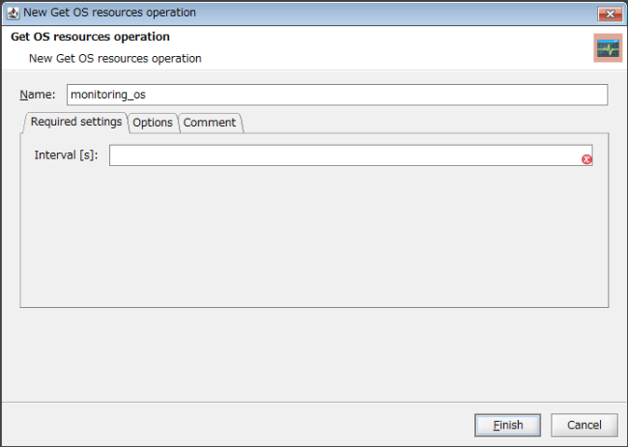Click into the Interval [s] input box
Viewport: 628px width, 447px height.
tap(343, 155)
